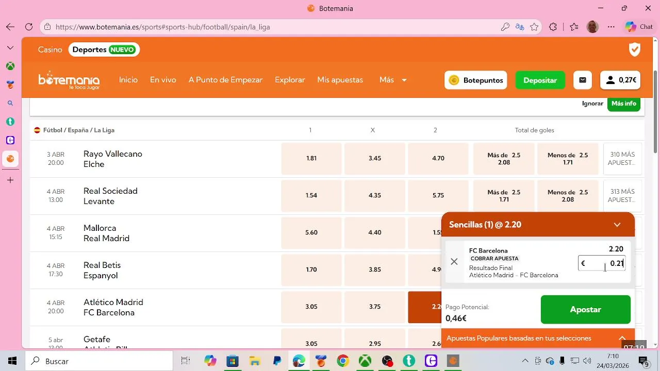Select Levante win odds 5.75
Image resolution: width=660 pixels, height=371 pixels.
(x=438, y=196)
